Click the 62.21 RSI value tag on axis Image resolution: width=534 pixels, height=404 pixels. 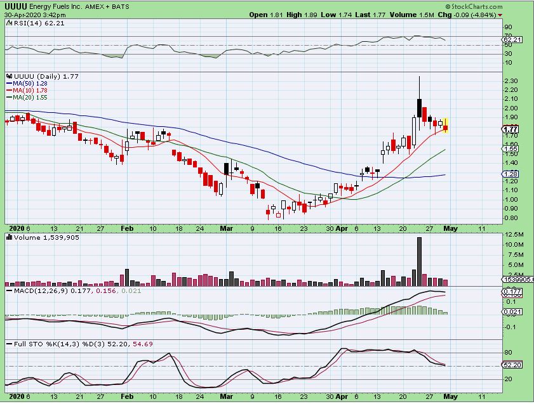coord(512,40)
